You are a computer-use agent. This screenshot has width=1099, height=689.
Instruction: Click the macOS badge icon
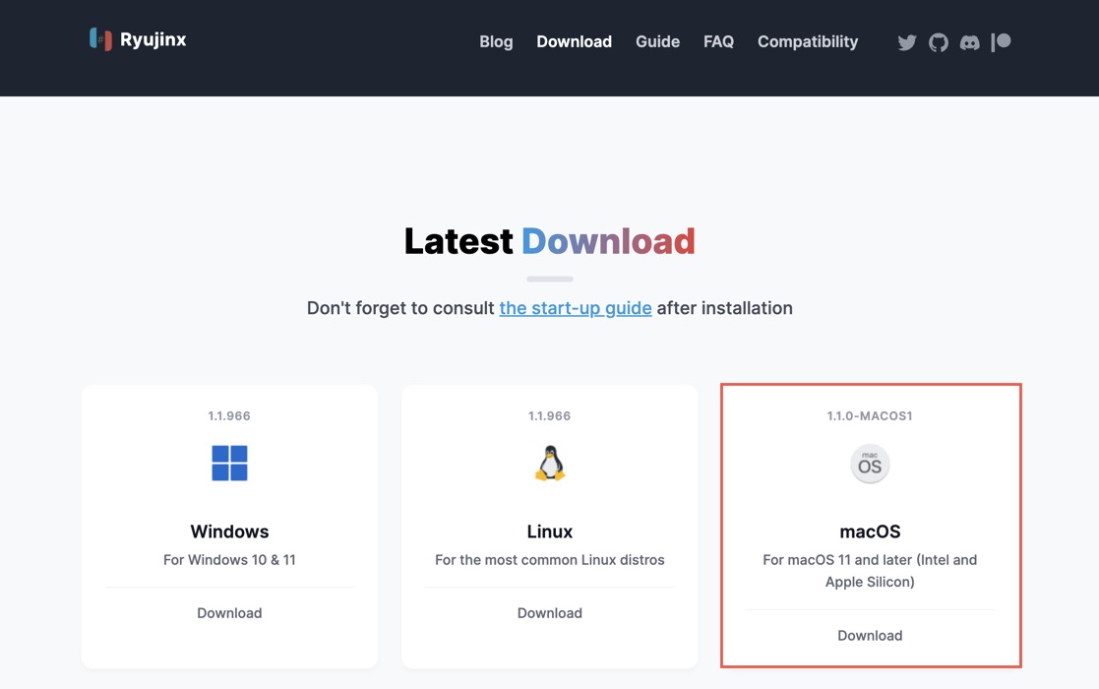[869, 464]
